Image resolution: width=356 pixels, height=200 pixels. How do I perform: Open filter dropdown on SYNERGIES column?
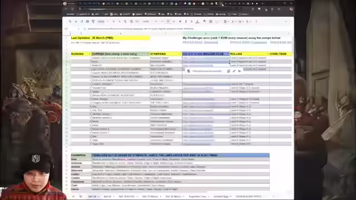180,54
